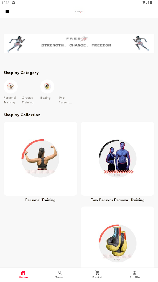The height and width of the screenshot is (282, 158).
Task: Open the boxing gloves collection card
Action: [118, 237]
